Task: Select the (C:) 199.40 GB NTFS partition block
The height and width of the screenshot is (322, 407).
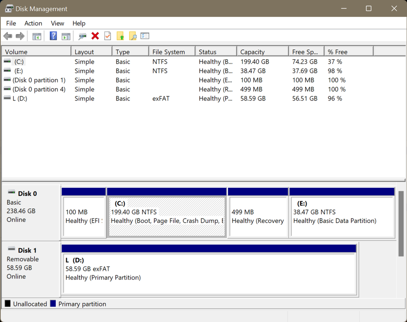Action: [x=167, y=213]
